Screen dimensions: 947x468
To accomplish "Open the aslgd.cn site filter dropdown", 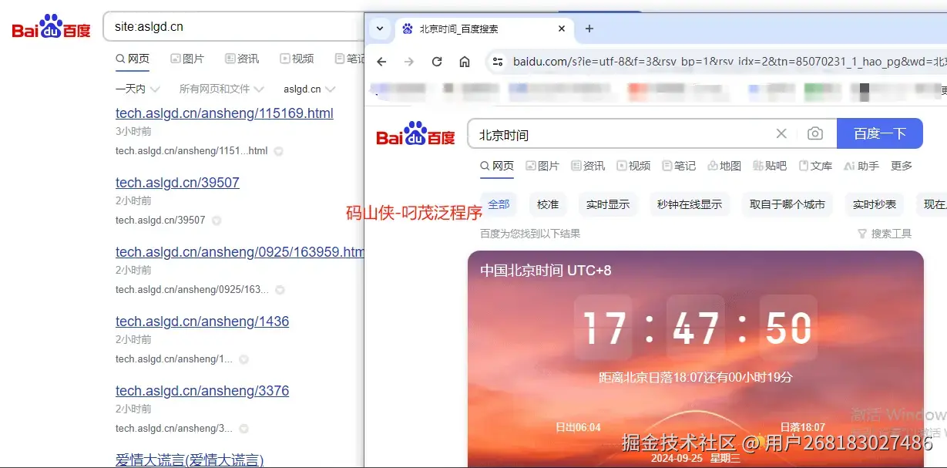I will pyautogui.click(x=309, y=89).
